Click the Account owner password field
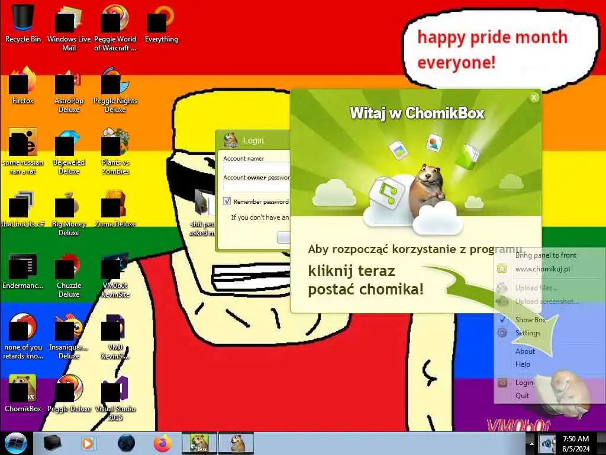This screenshot has width=606, height=455. 257,187
